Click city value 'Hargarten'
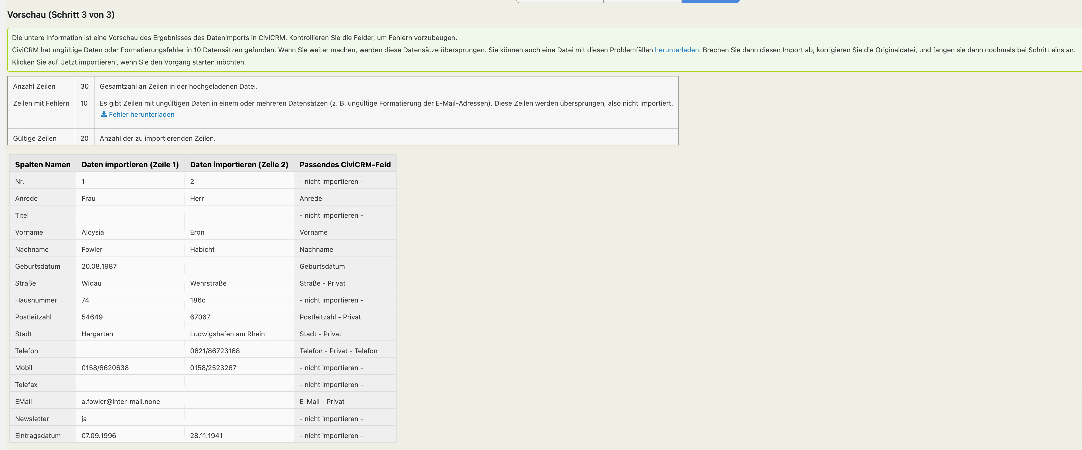Image resolution: width=1082 pixels, height=450 pixels. [97, 334]
